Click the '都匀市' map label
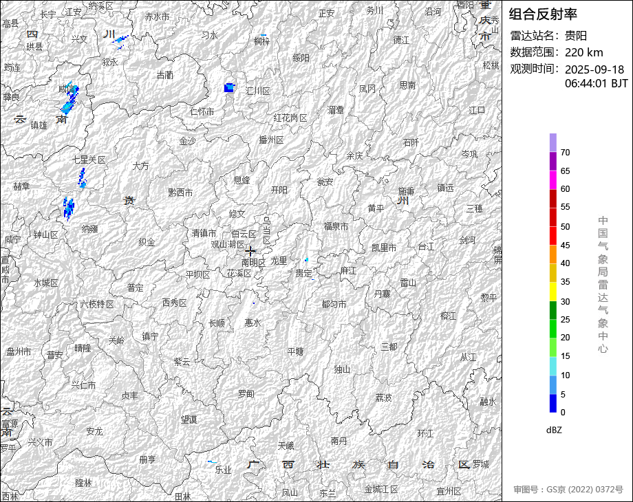 tap(334, 304)
